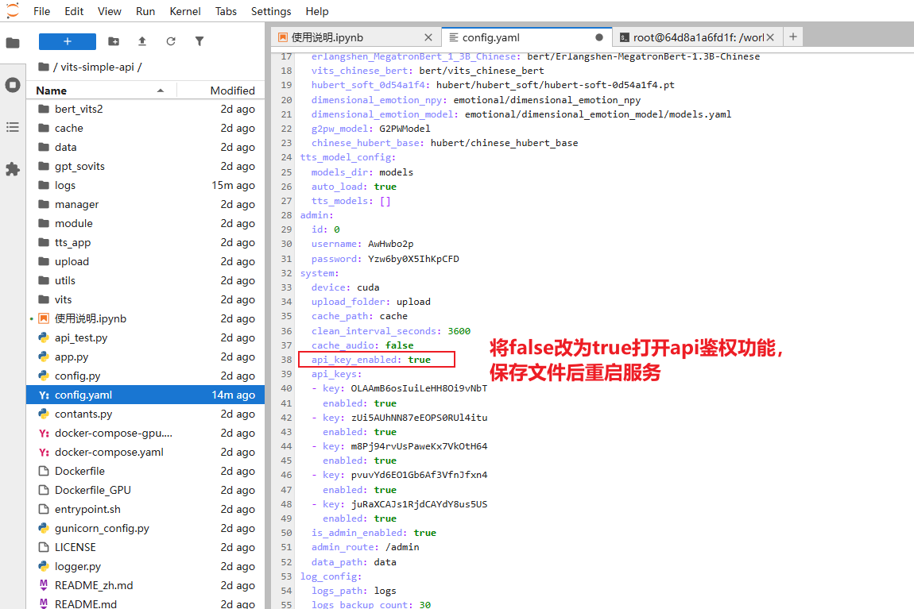Image resolution: width=914 pixels, height=609 pixels.
Task: Open the View menu
Action: pyautogui.click(x=109, y=11)
